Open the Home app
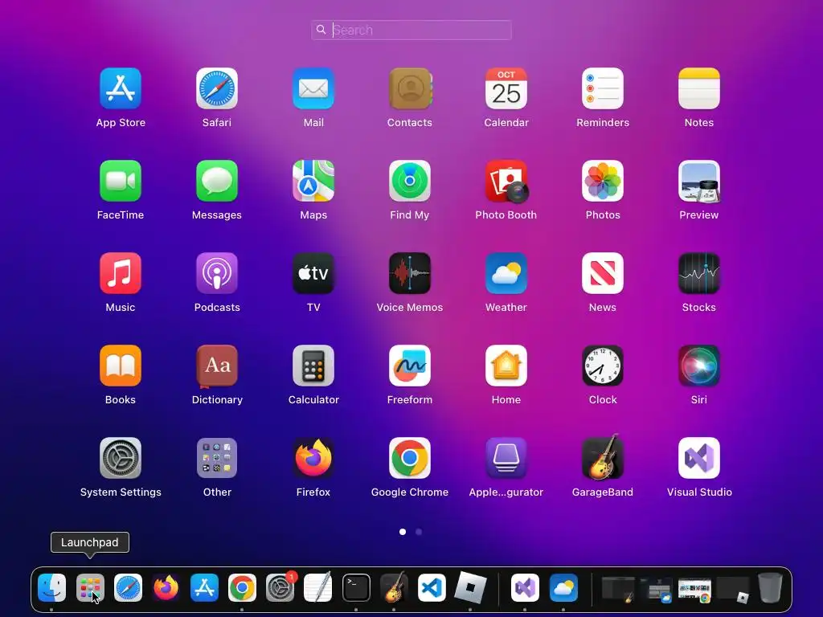 pyautogui.click(x=506, y=366)
